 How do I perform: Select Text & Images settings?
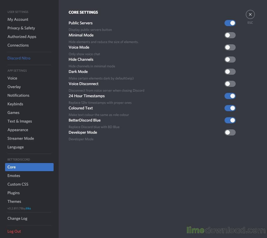(x=29, y=121)
